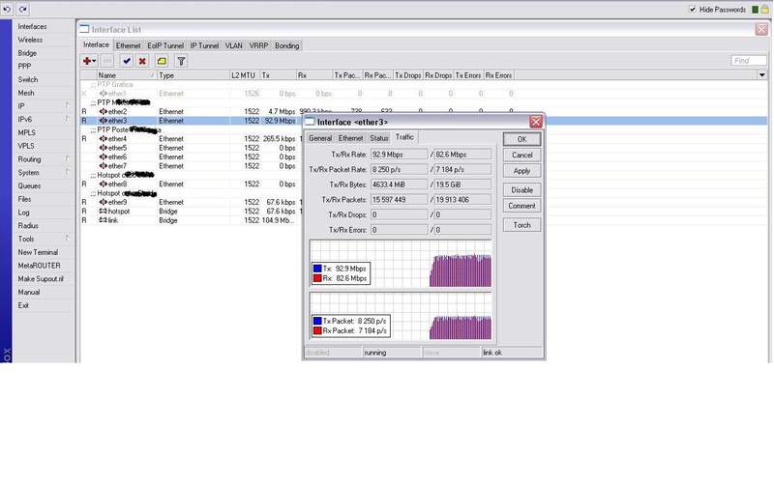The width and height of the screenshot is (774, 483).
Task: Open MPLS in the left menu
Action: pos(27,132)
